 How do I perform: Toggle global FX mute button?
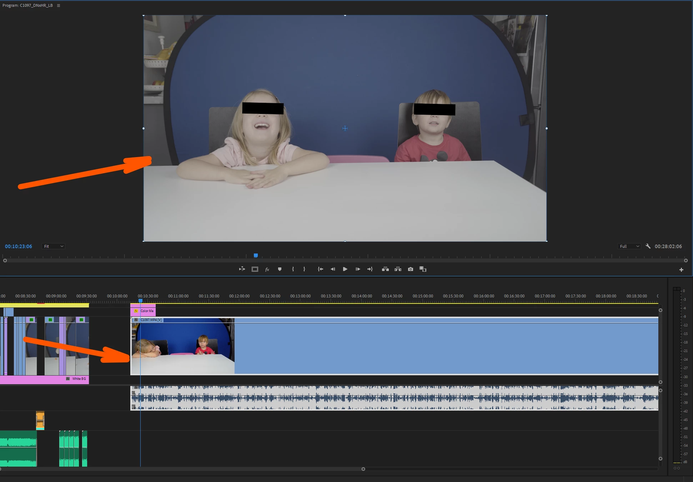pos(267,270)
